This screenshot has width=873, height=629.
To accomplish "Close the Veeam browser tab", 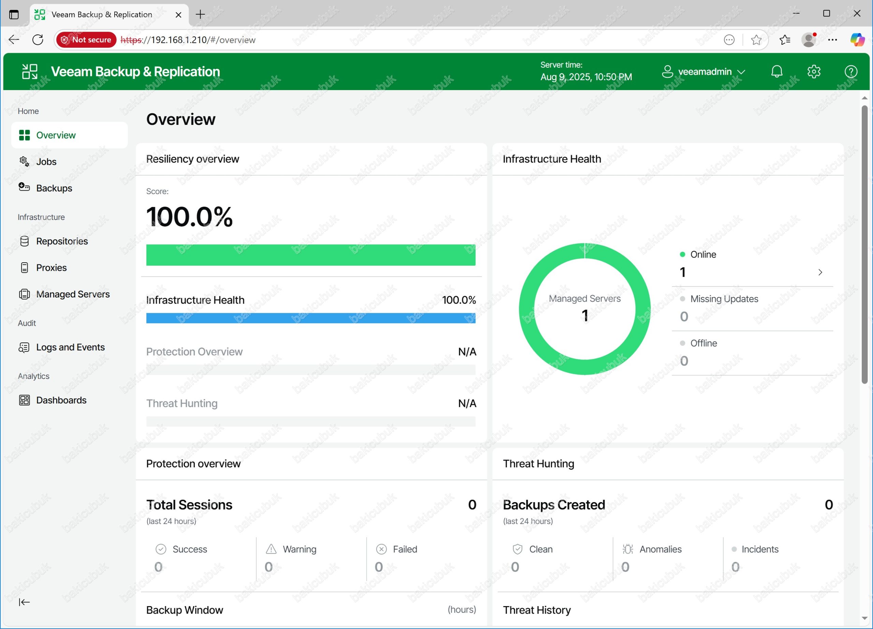I will (178, 15).
